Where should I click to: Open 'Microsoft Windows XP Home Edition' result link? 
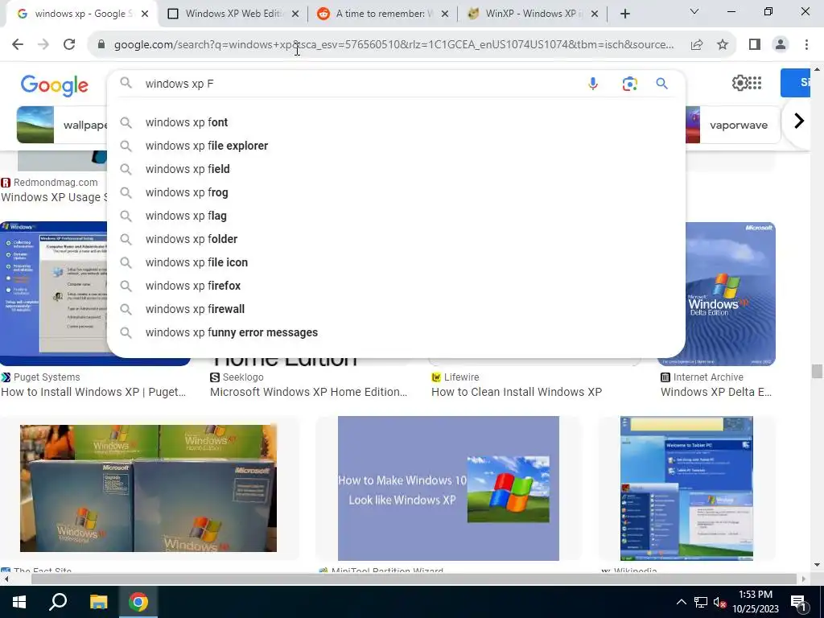pyautogui.click(x=308, y=392)
